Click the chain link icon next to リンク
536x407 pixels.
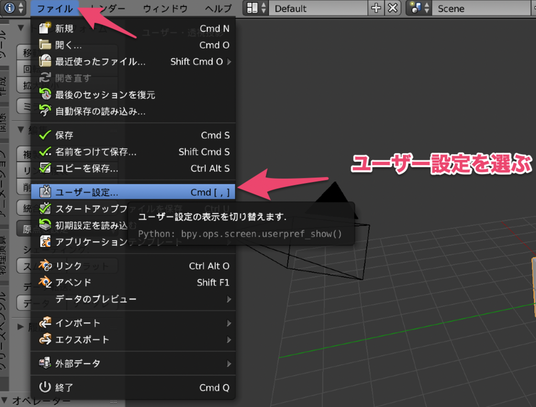[x=46, y=266]
